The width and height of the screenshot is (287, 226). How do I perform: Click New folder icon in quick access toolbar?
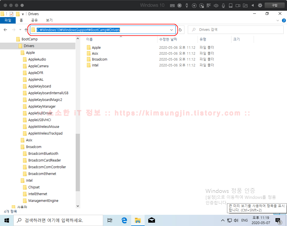click(18, 14)
